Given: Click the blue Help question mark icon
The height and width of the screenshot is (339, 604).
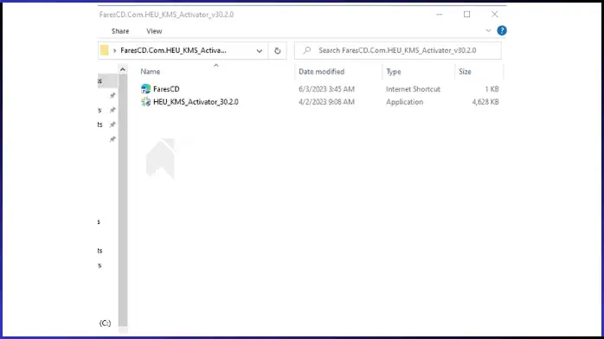Looking at the screenshot, I should (x=502, y=30).
